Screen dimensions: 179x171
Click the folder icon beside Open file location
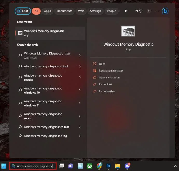pyautogui.click(x=94, y=77)
